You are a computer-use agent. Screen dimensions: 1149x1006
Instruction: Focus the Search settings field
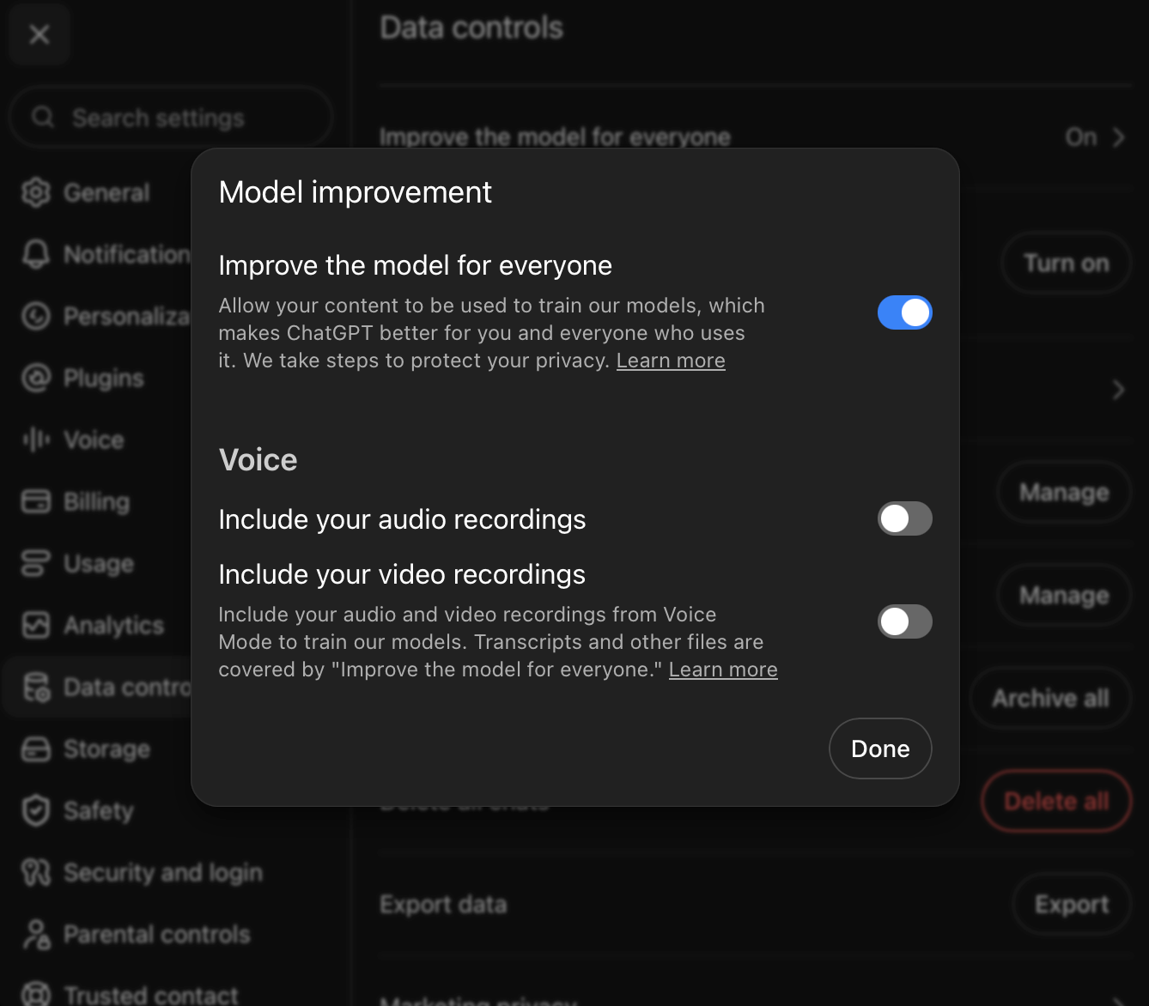click(171, 117)
